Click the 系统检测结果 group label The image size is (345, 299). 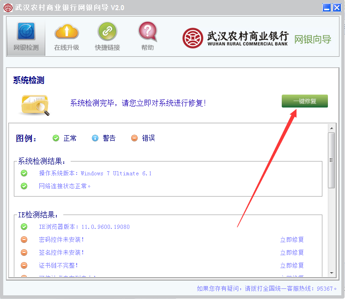pos(42,161)
